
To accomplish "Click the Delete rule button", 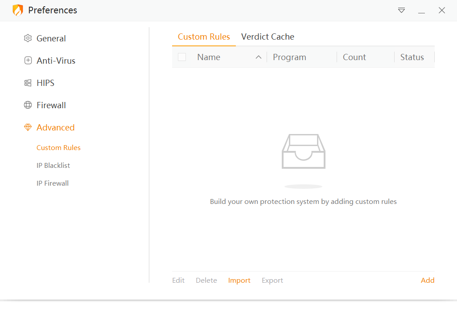I will coord(206,280).
